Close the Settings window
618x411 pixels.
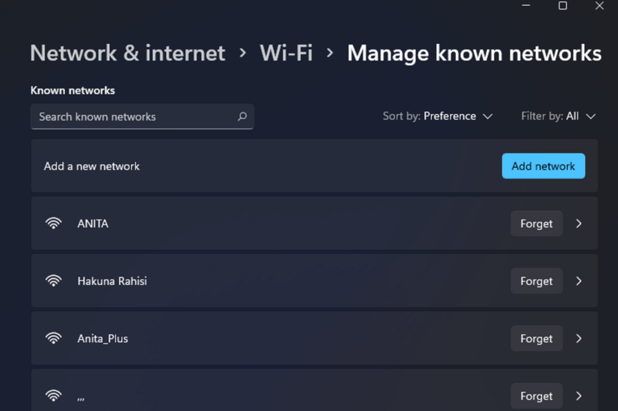click(599, 6)
